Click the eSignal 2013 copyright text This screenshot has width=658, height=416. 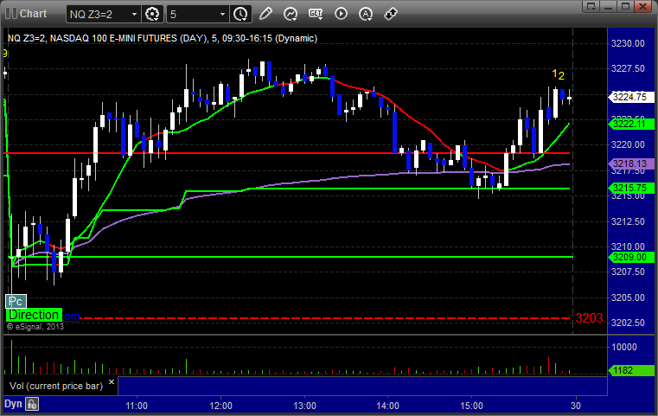[x=35, y=327]
